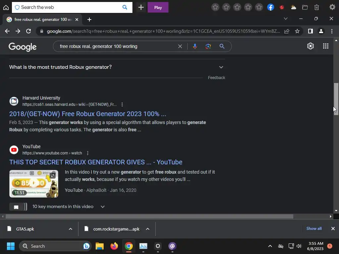Image resolution: width=339 pixels, height=254 pixels.
Task: Start a voice search with the microphone
Action: [195, 46]
